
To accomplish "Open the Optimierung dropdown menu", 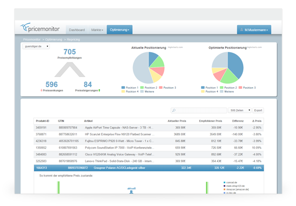I will pyautogui.click(x=119, y=30).
